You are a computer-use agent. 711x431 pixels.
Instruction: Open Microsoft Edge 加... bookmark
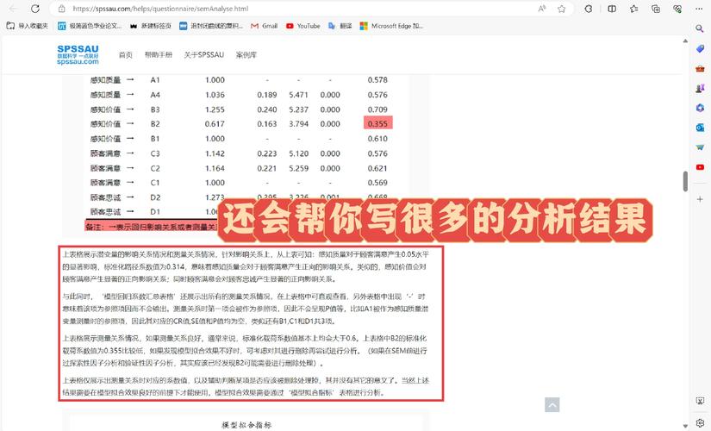(391, 27)
